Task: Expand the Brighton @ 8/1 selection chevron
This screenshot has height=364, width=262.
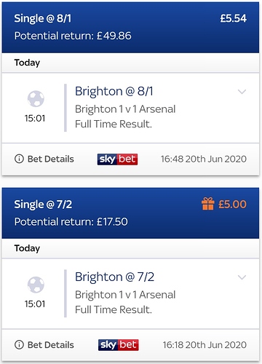Action: coord(242,92)
